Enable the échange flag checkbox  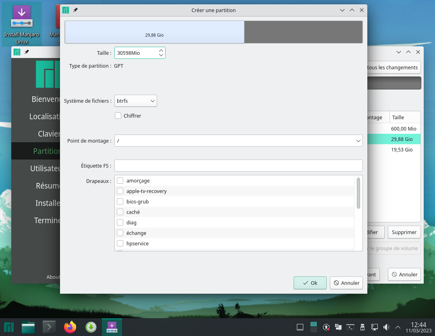[120, 233]
